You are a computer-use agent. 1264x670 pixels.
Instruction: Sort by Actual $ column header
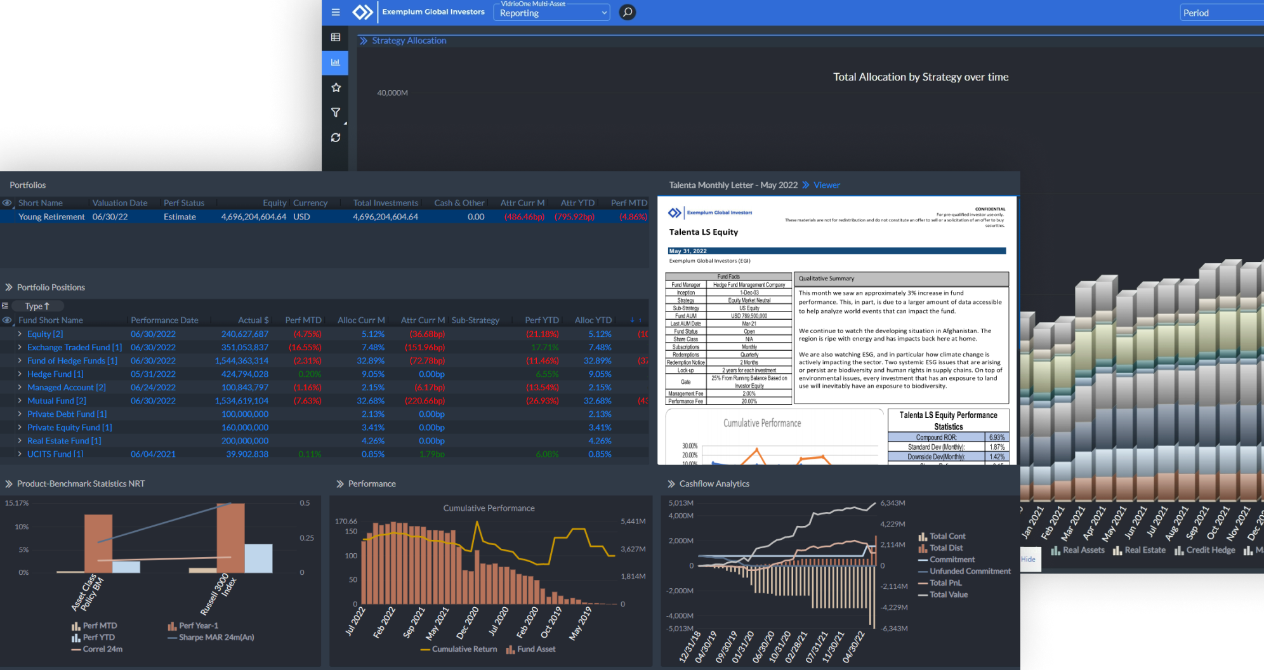point(253,320)
